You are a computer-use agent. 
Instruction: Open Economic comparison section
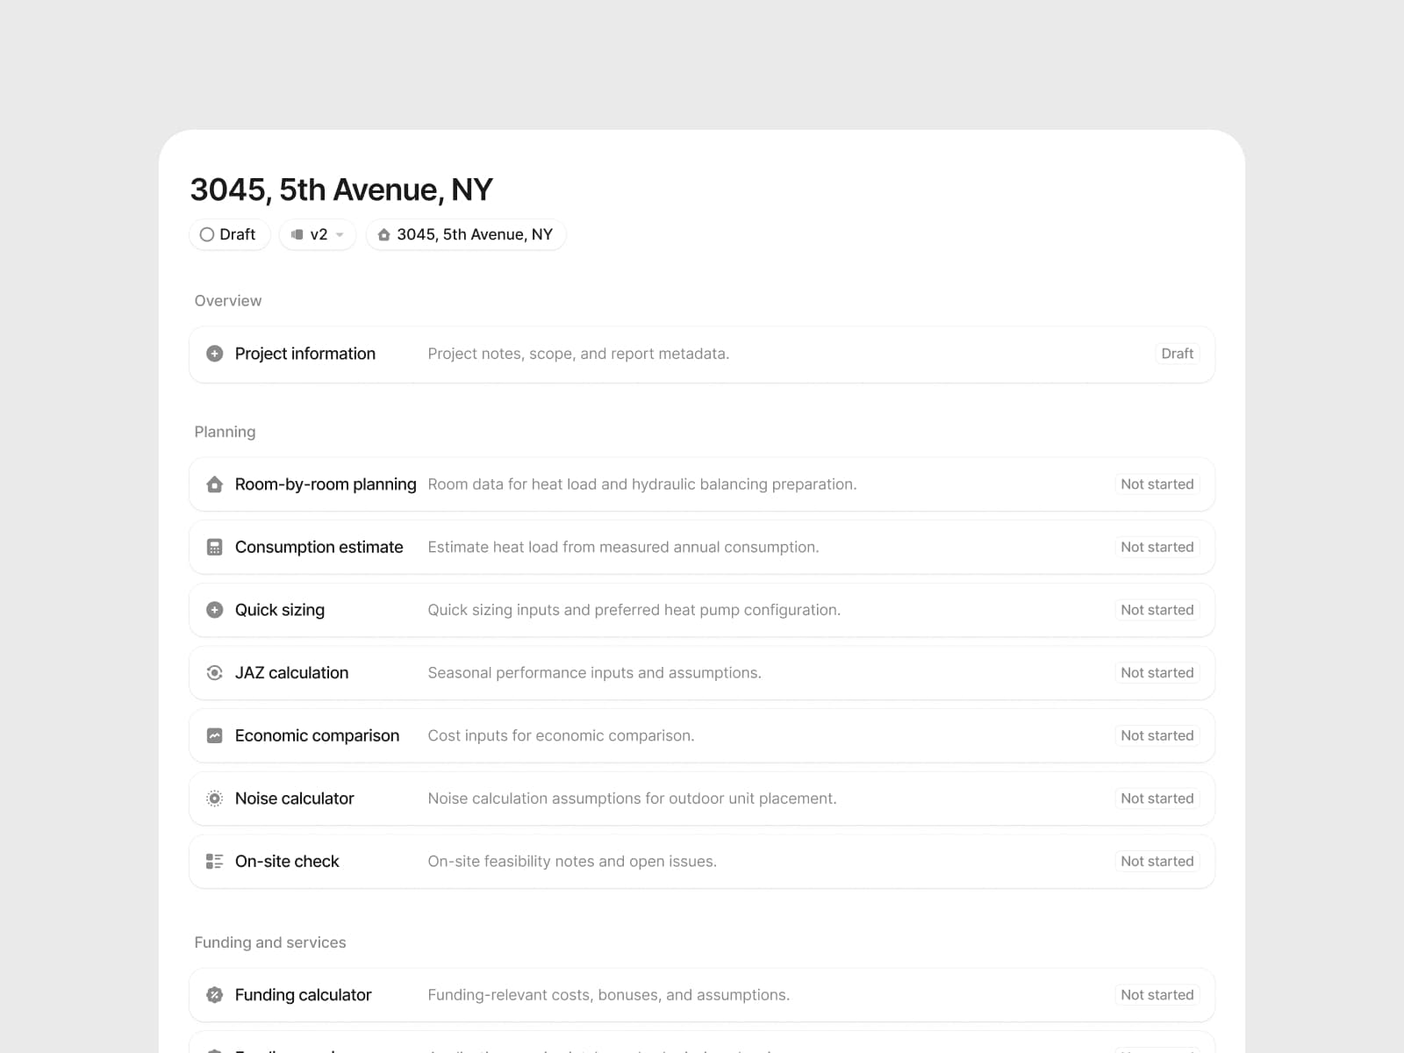click(702, 736)
